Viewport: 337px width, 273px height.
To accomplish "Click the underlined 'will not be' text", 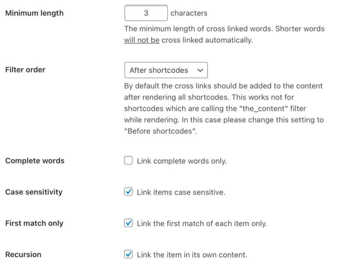I will (142, 40).
